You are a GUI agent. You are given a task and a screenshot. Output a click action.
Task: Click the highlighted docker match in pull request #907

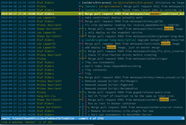coord(169,29)
